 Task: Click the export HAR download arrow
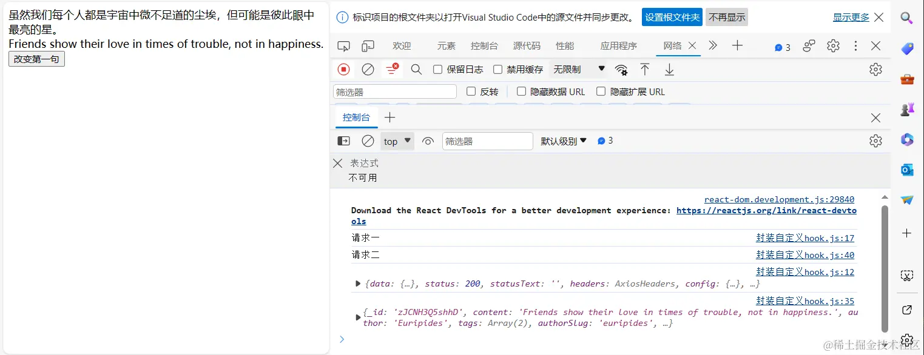point(669,70)
